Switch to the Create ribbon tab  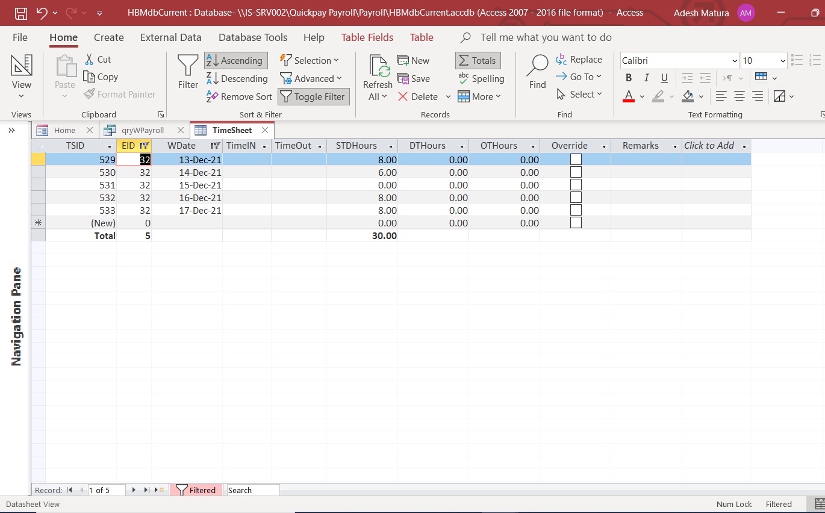[109, 37]
